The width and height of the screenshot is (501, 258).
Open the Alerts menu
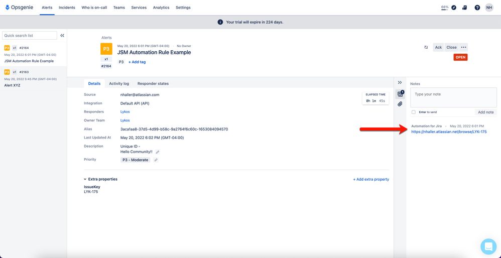coord(47,8)
